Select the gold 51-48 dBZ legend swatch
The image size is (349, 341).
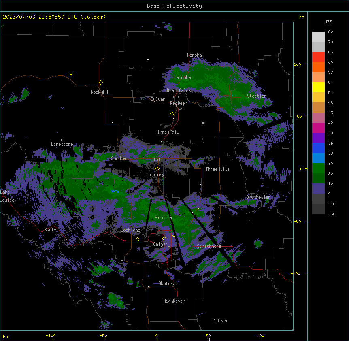pyautogui.click(x=318, y=98)
